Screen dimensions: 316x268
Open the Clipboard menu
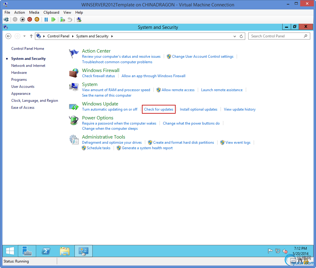tap(51, 12)
